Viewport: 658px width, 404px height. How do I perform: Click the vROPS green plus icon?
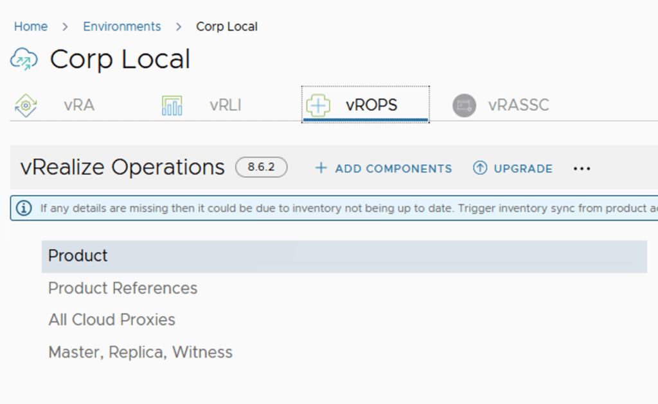[x=318, y=105]
